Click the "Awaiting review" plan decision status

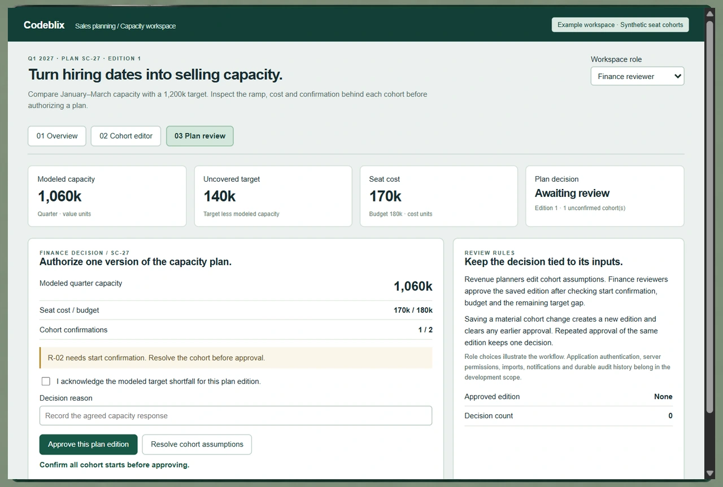pos(572,194)
